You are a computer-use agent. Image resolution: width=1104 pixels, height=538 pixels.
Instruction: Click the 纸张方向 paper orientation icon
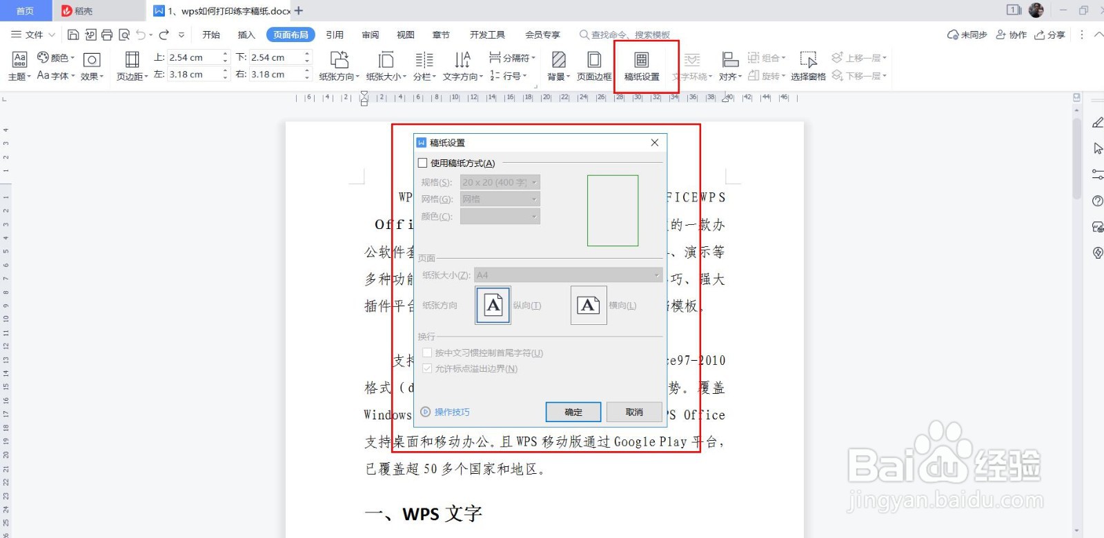(x=339, y=59)
